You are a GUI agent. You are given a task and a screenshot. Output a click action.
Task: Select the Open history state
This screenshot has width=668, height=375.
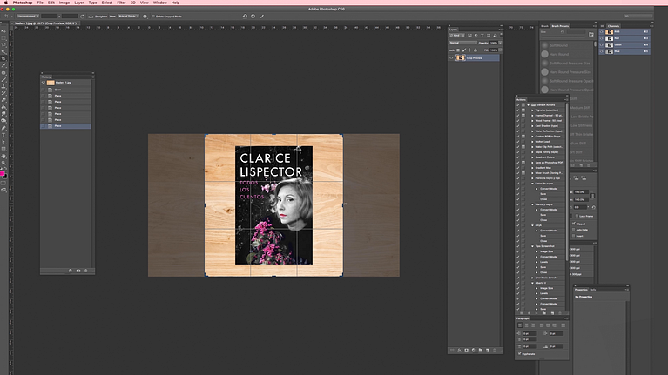click(57, 89)
